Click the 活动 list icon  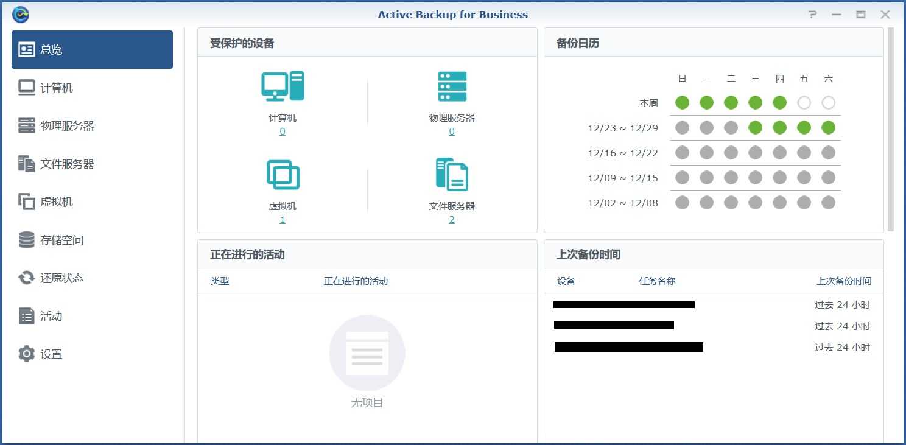pos(27,316)
